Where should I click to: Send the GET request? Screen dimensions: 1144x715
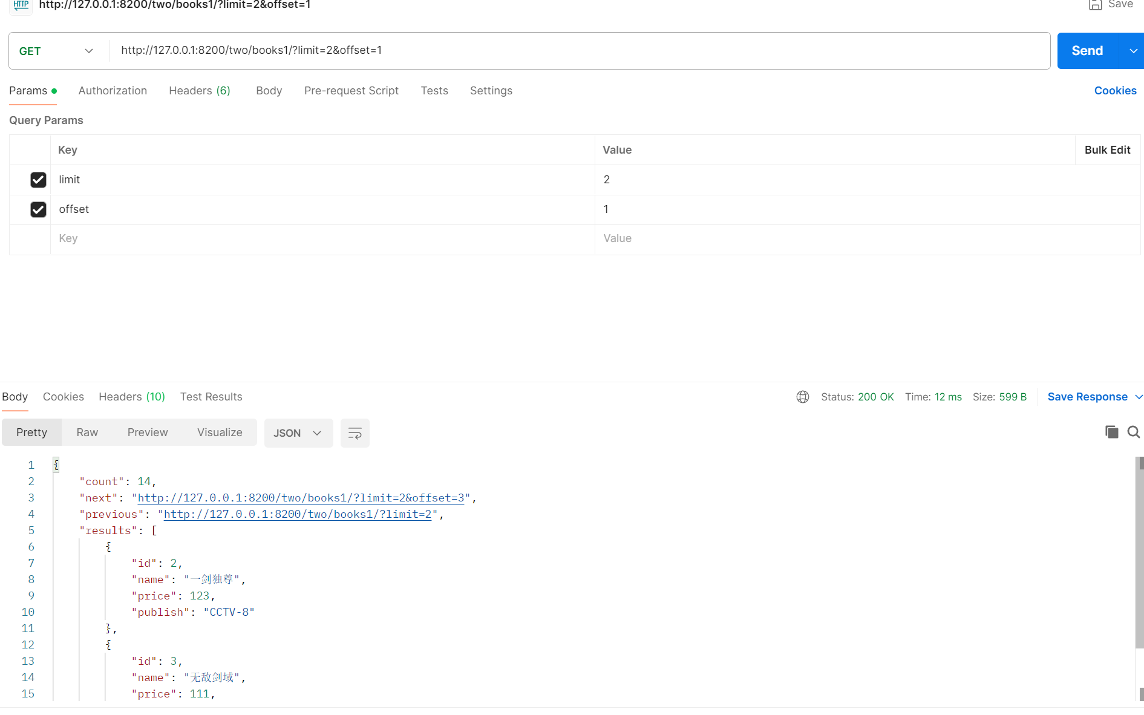point(1087,51)
